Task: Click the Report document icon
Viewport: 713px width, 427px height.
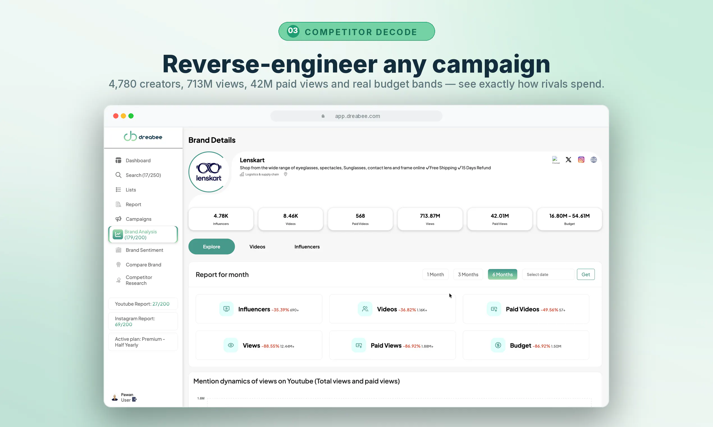Action: 118,204
